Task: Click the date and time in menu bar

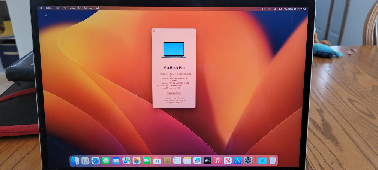Action: [x=295, y=9]
